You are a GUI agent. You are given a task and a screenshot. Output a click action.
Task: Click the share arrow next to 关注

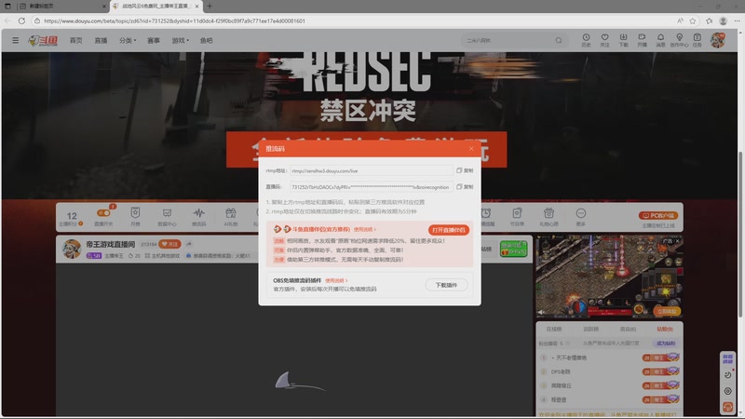point(189,244)
